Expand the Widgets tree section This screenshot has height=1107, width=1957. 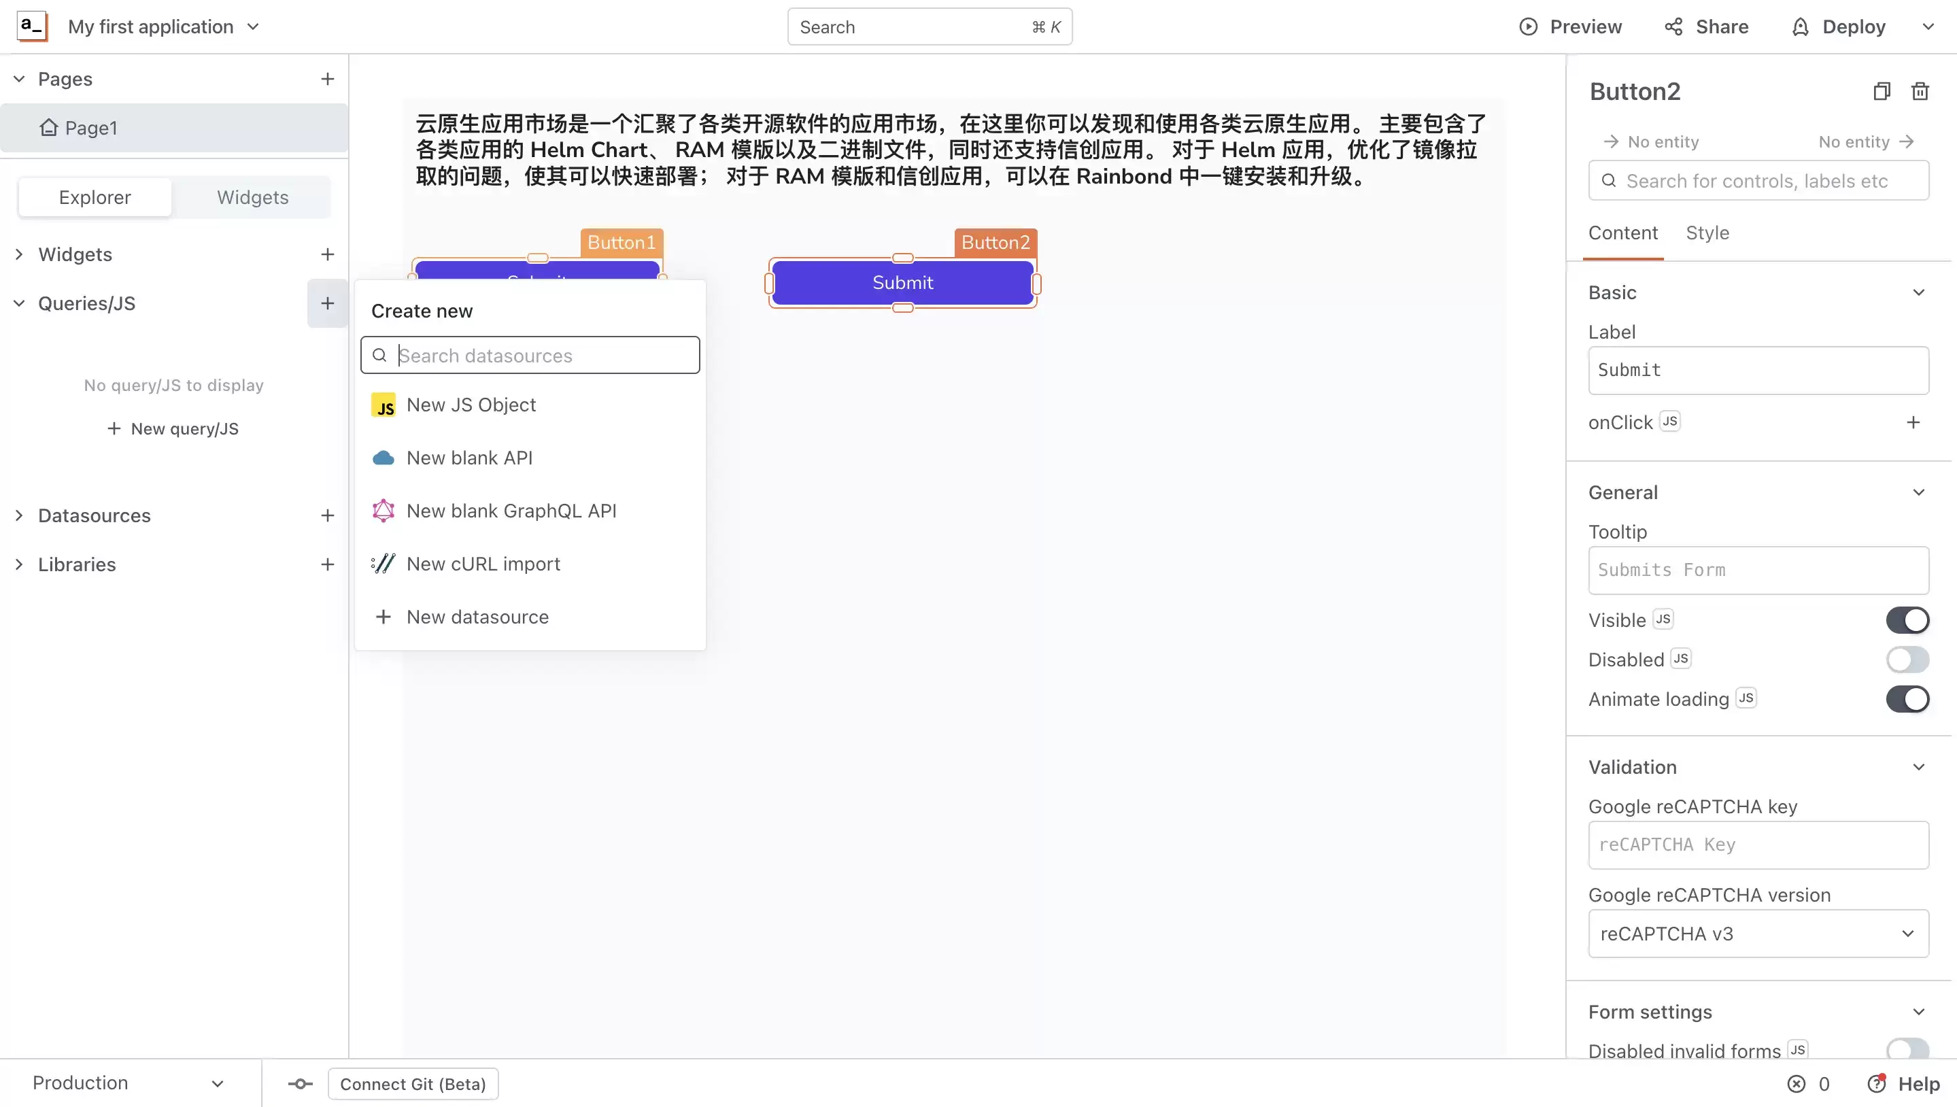[x=19, y=254]
